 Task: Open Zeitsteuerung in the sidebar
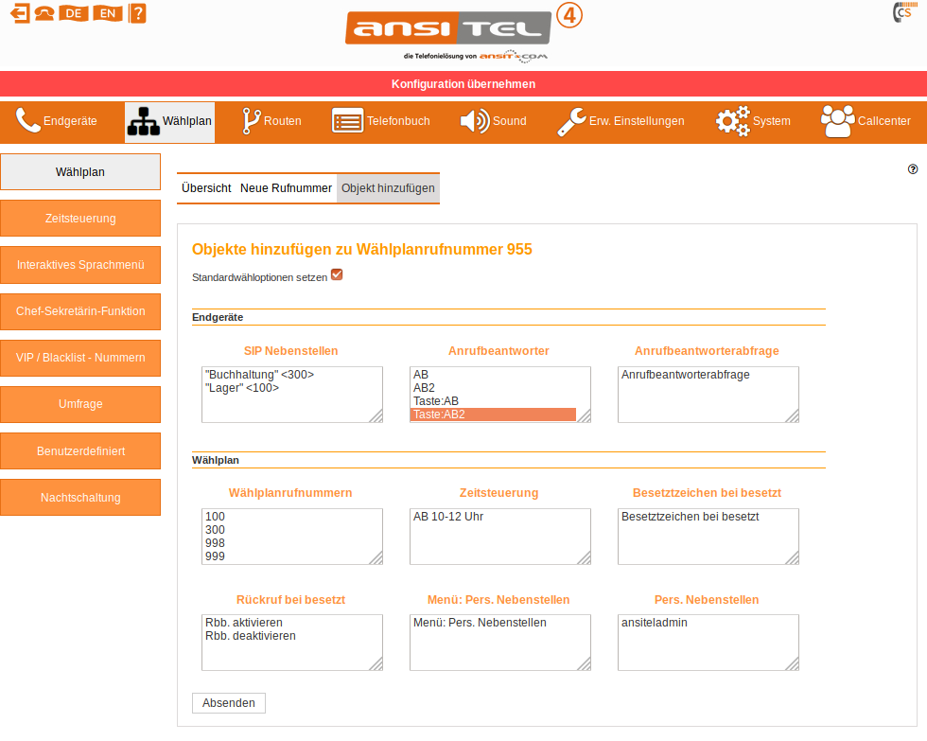[80, 219]
